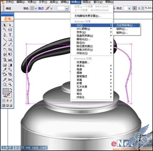Toggle the None (red slash) mode button
Viewport: 153px width, 151px height.
(11, 100)
